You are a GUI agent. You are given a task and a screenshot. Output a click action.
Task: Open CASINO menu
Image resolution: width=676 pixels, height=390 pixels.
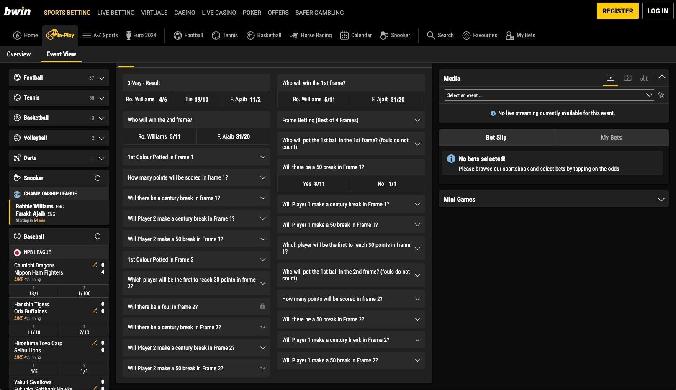(x=185, y=13)
